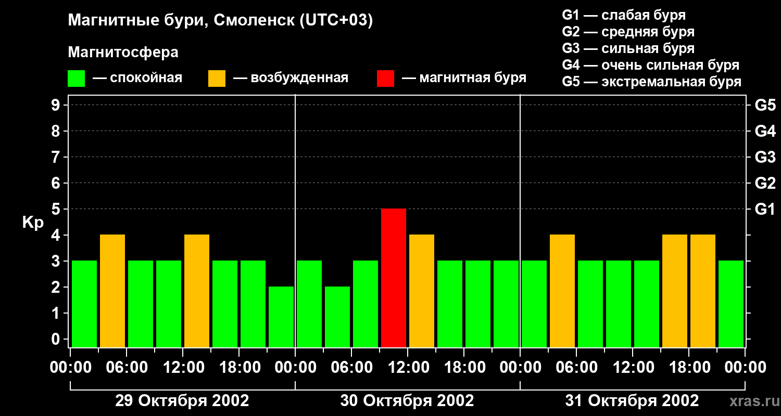Click the 'G5' label on the right axis
The width and height of the screenshot is (781, 416).
pos(765,105)
